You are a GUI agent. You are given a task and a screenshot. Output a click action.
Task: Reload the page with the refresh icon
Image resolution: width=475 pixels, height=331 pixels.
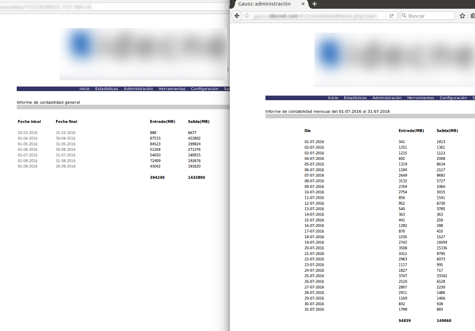391,16
